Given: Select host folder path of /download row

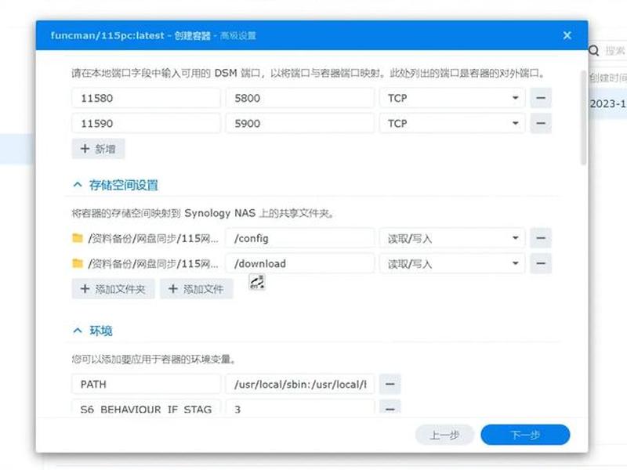Looking at the screenshot, I should tap(153, 264).
